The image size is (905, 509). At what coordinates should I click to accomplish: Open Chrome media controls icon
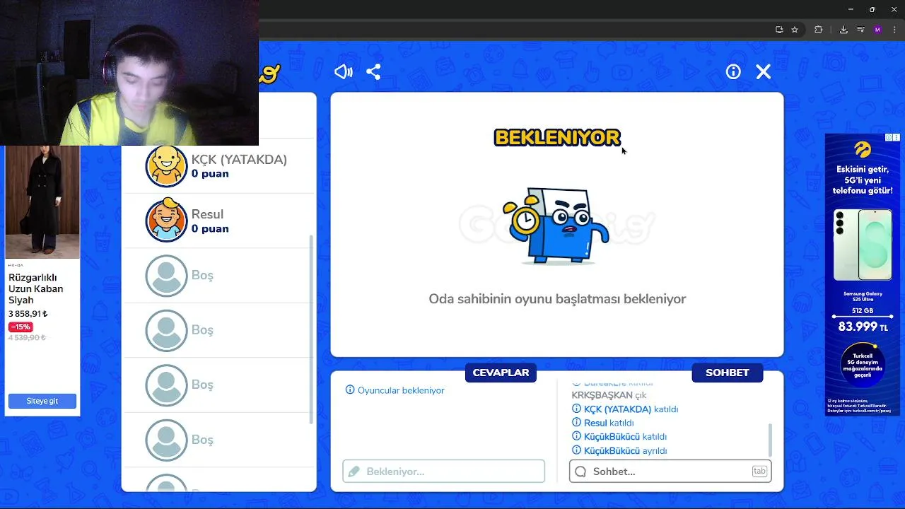860,30
